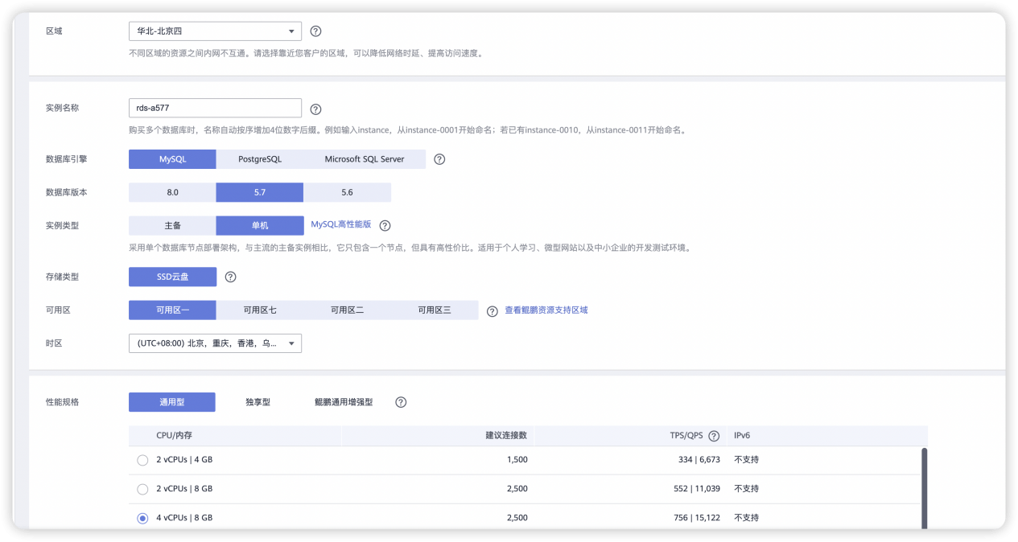Switch to 鲲鹏通用增强型 spec tab
Screen dimensions: 1018x542
[344, 402]
